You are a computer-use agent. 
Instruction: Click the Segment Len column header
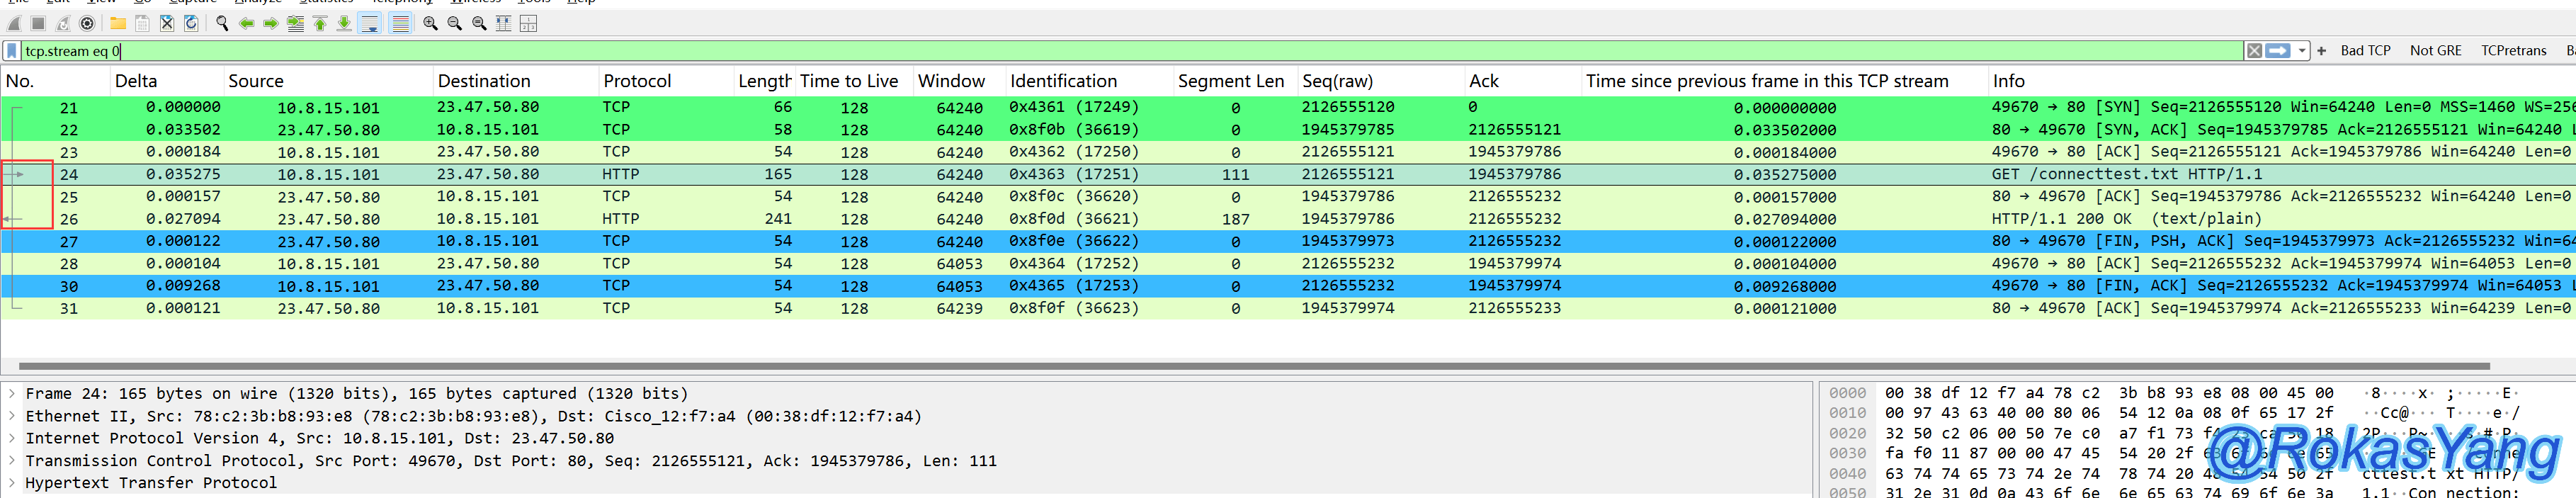1230,81
